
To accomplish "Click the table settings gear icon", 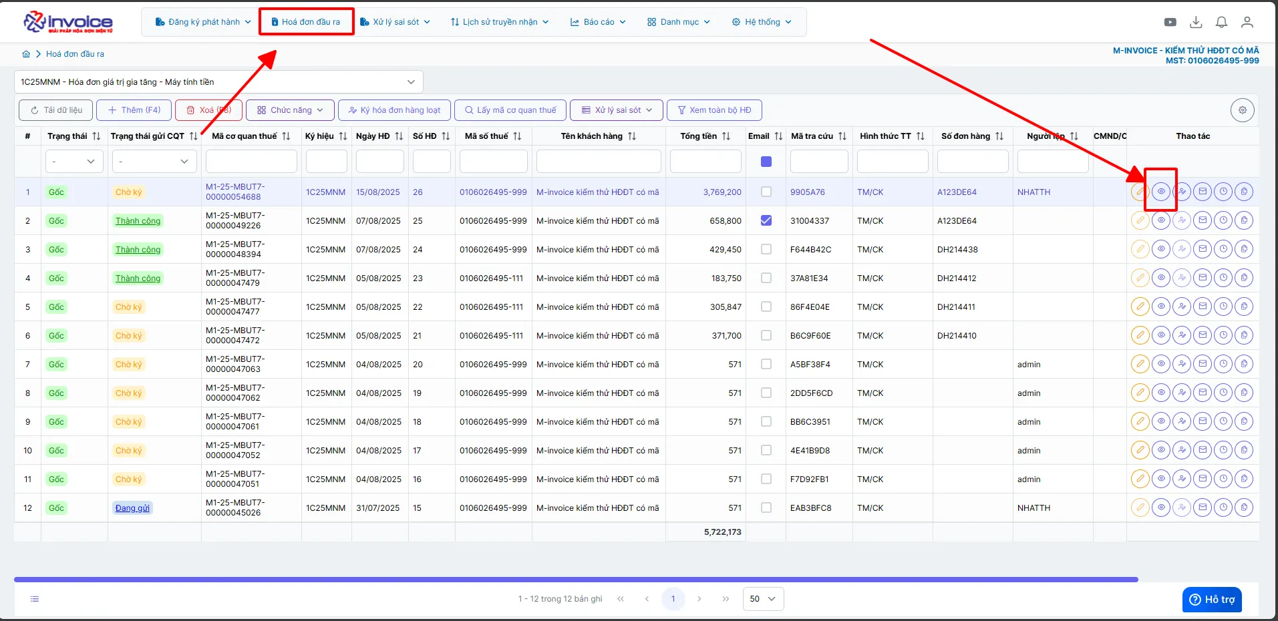I will [1243, 110].
